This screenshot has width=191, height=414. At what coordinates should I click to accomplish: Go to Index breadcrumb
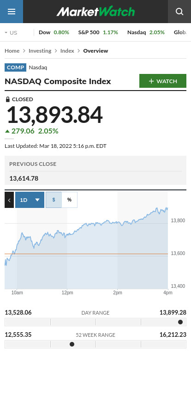click(67, 51)
